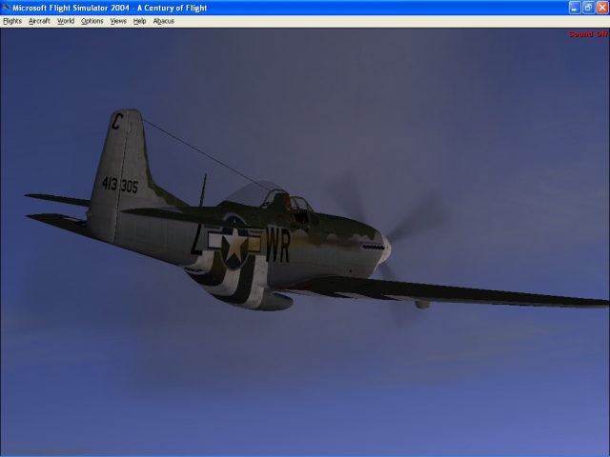Open the Abacus add-on menu

[x=164, y=21]
